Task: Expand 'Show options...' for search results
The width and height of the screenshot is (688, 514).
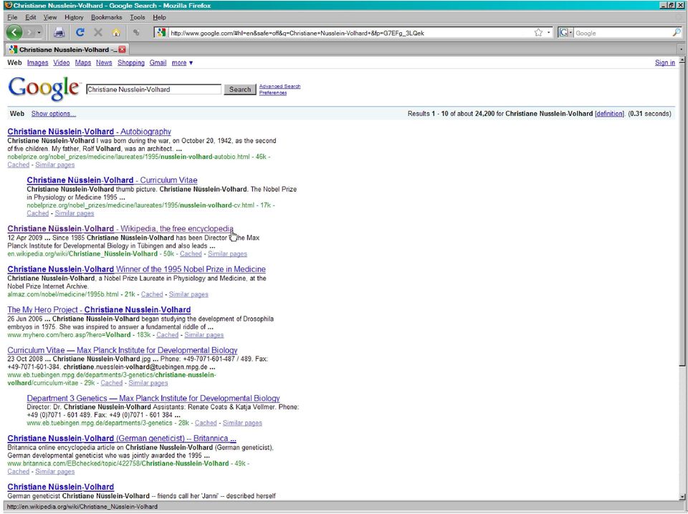Action: 54,114
